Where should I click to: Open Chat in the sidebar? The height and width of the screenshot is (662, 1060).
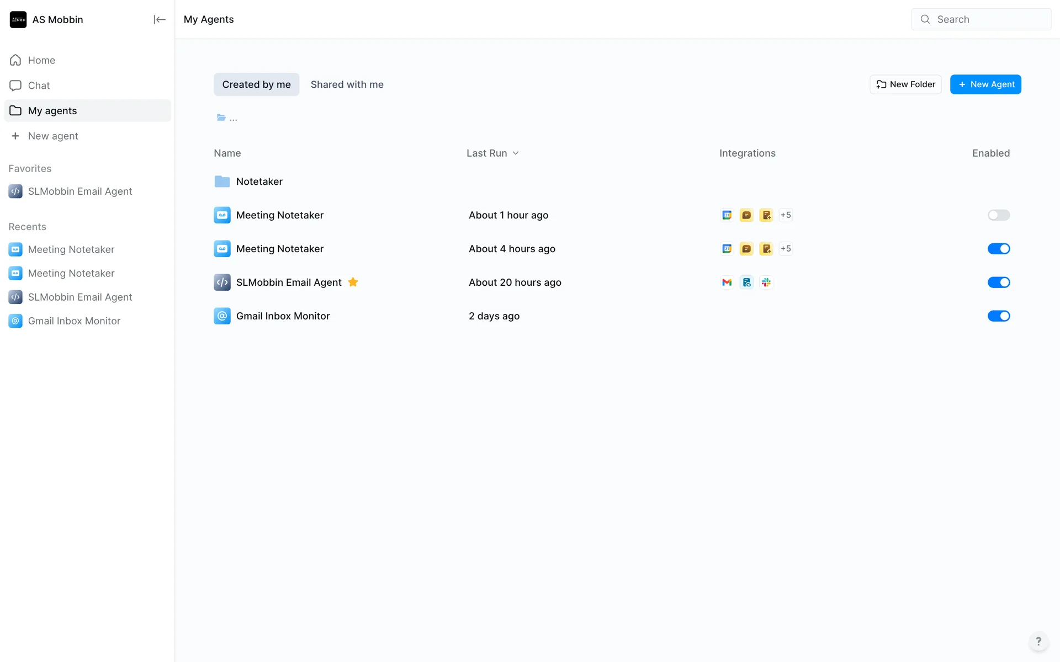click(x=39, y=86)
